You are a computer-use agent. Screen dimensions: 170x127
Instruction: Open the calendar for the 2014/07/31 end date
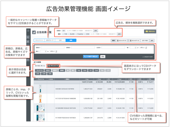tap(131, 40)
